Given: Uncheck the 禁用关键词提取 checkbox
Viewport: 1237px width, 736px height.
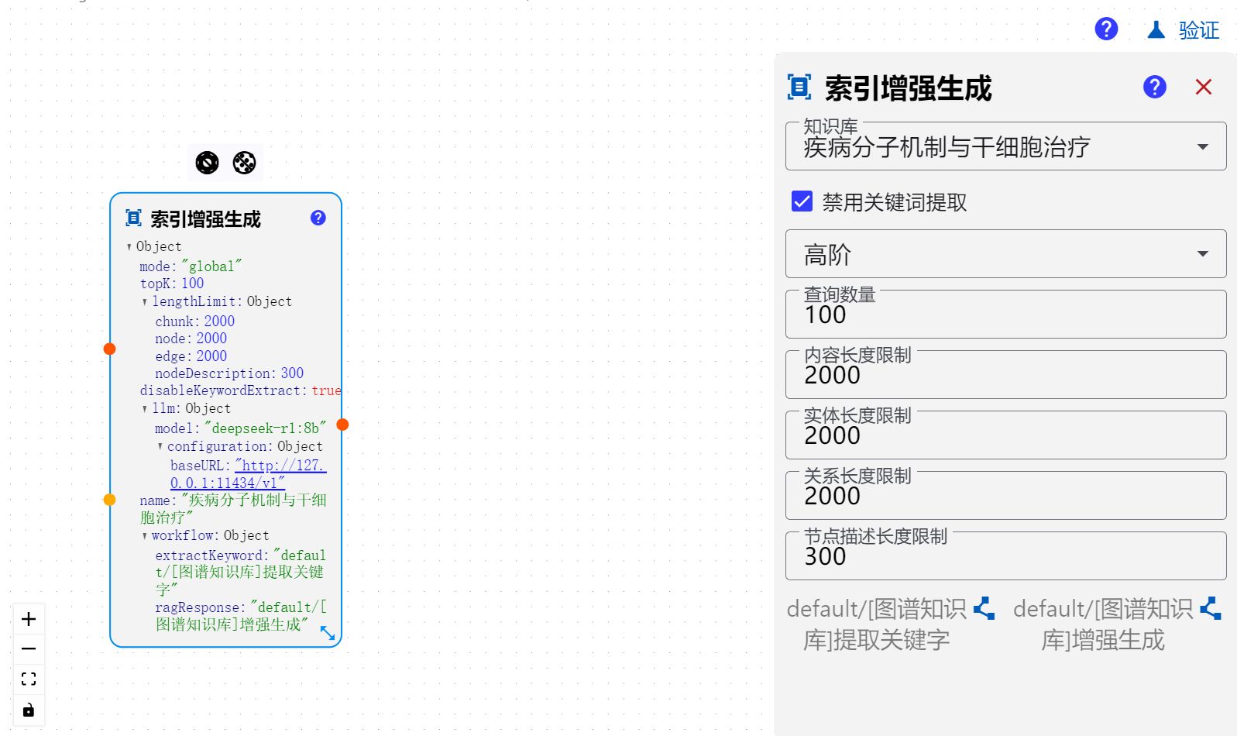Looking at the screenshot, I should click(802, 201).
